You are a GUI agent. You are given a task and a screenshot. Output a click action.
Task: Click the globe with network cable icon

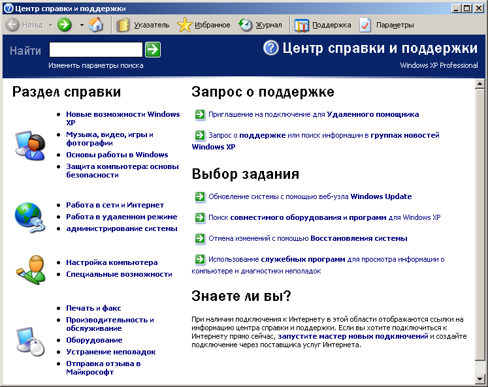coord(30,217)
